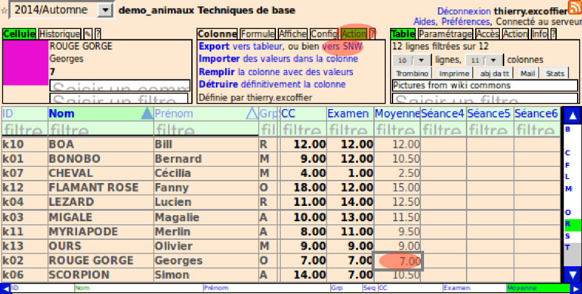Click the Déconnexion link
The height and width of the screenshot is (294, 582).
point(464,11)
